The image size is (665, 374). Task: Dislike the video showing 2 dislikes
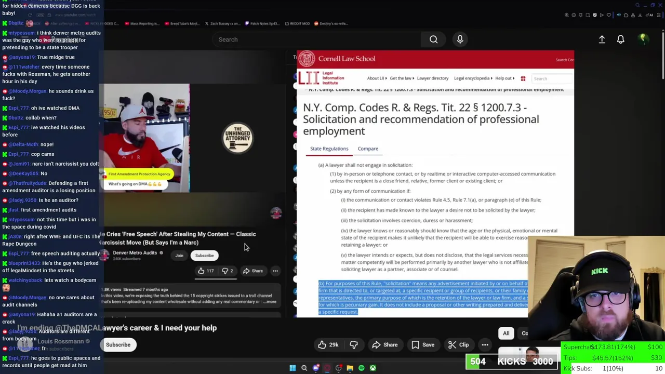coord(228,271)
